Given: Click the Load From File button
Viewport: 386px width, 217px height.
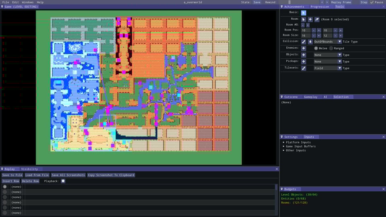Looking at the screenshot, I should (37, 175).
